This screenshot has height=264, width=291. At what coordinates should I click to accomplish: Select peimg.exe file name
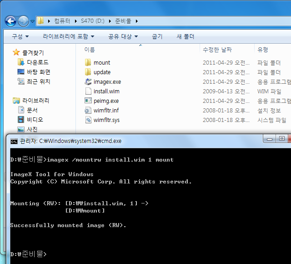click(x=106, y=101)
